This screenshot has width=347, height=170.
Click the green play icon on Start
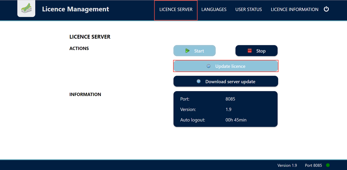click(x=187, y=51)
